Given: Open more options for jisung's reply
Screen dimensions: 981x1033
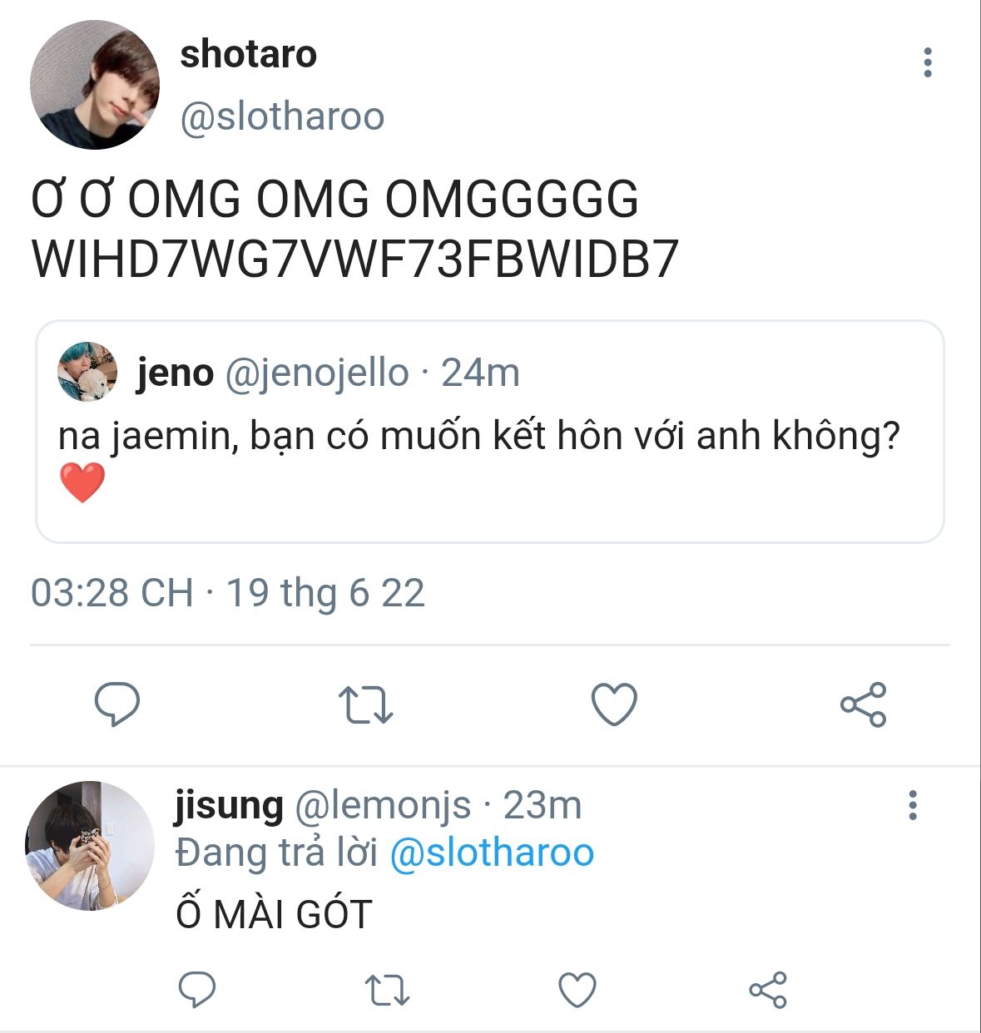Looking at the screenshot, I should coord(913,805).
